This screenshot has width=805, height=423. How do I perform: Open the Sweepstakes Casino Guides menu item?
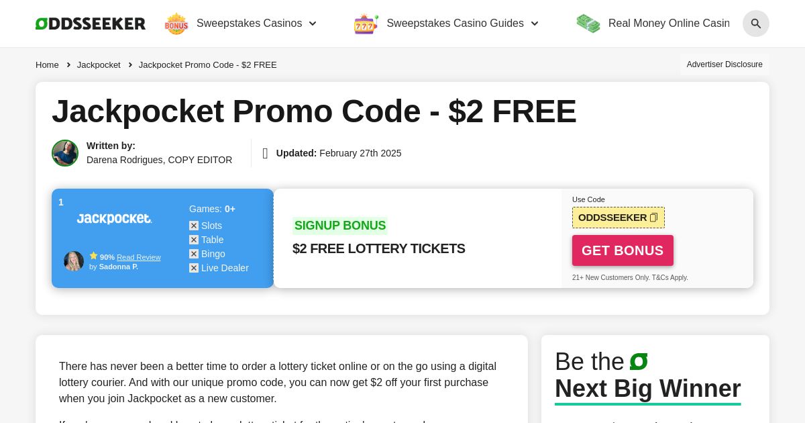pos(455,23)
